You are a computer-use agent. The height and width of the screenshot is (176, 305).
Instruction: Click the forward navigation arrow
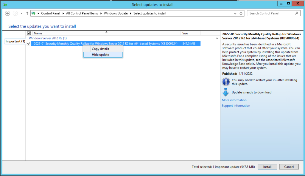[x=15, y=13]
